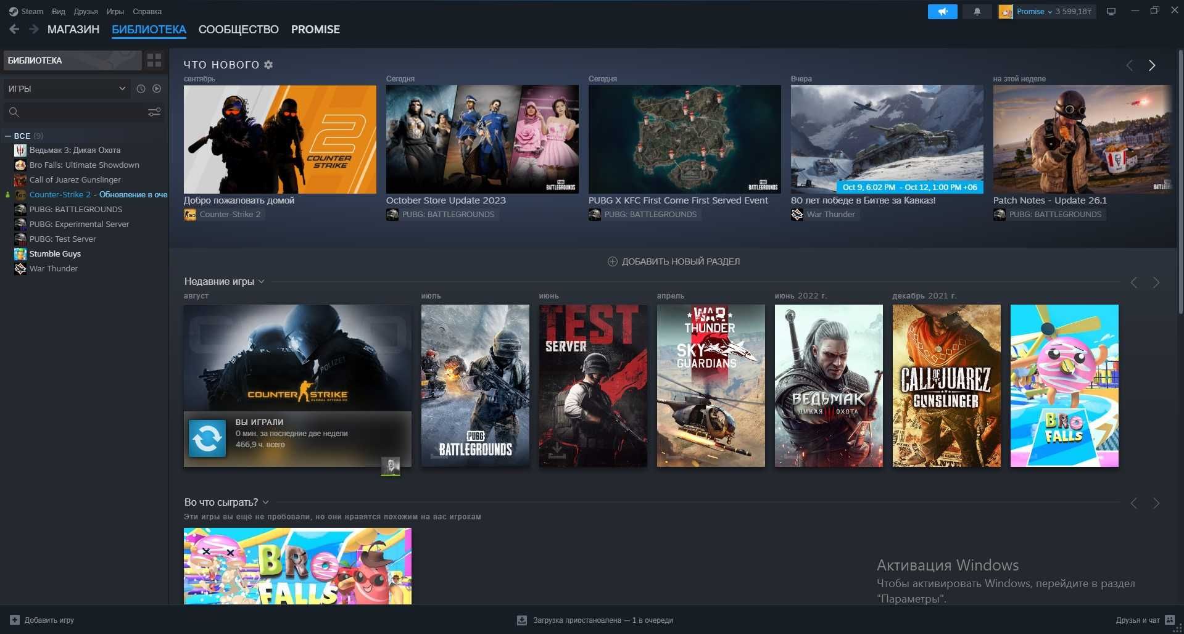Switch to Big Picture mode monitor icon

[x=1111, y=12]
